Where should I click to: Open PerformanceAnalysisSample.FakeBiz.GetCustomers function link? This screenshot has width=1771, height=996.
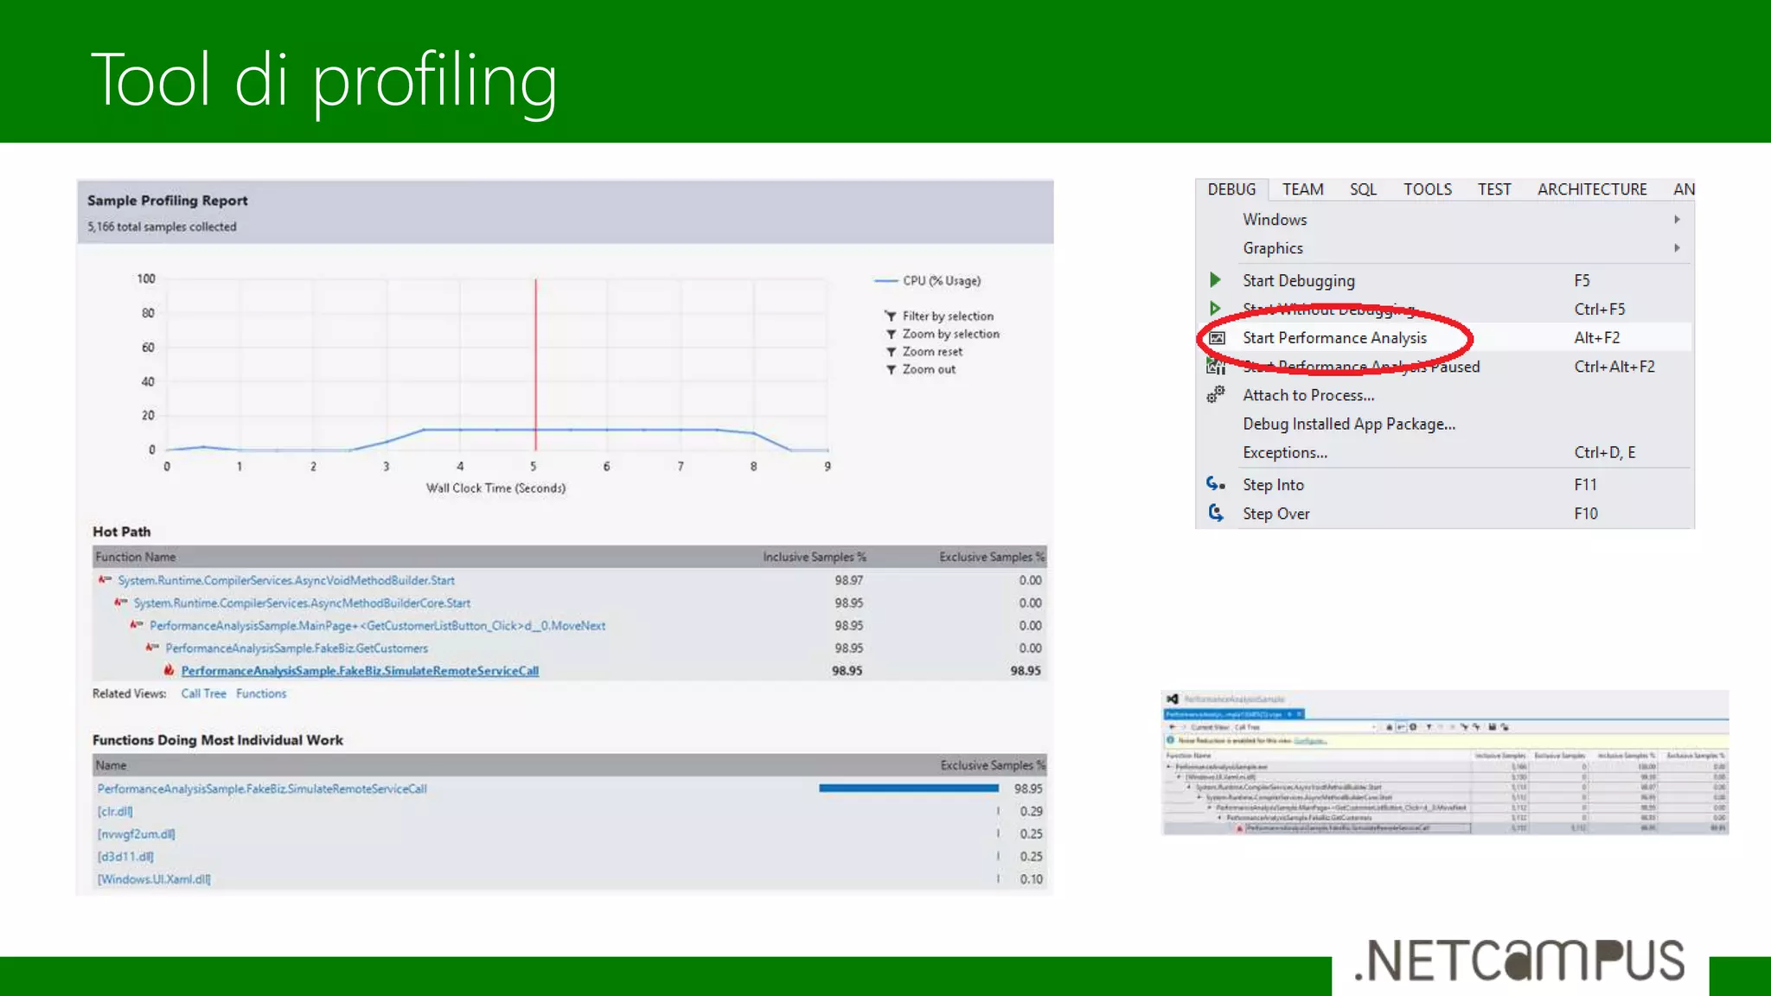point(297,648)
